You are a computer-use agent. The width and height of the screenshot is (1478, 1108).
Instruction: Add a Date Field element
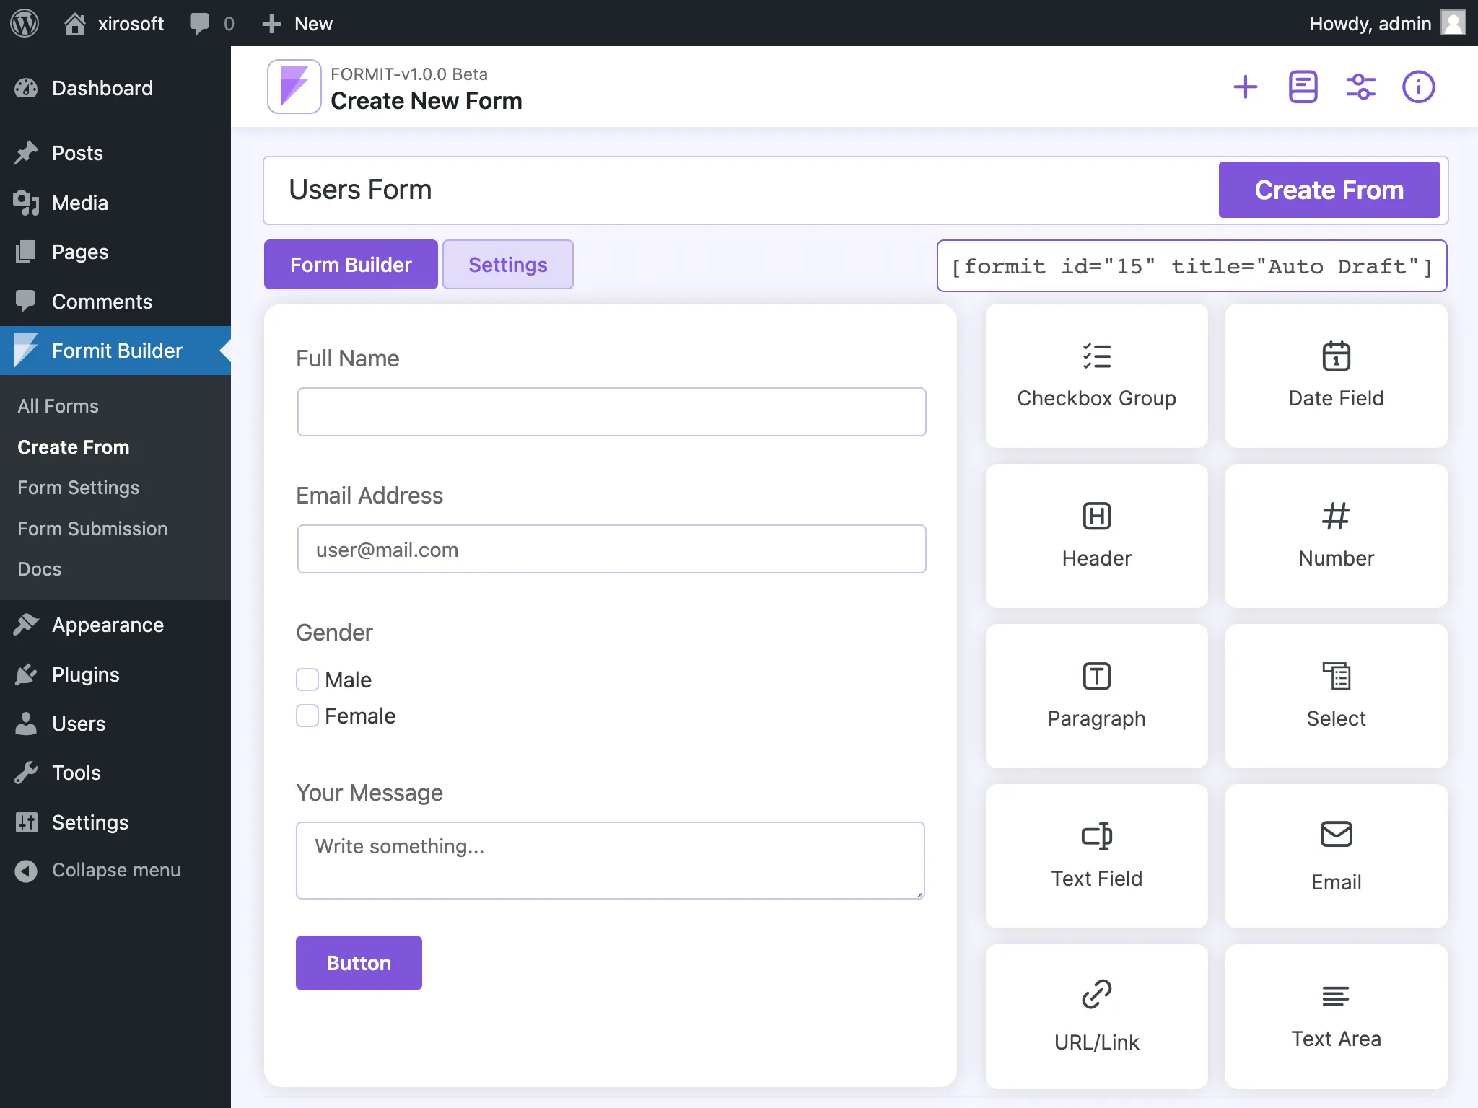1336,376
